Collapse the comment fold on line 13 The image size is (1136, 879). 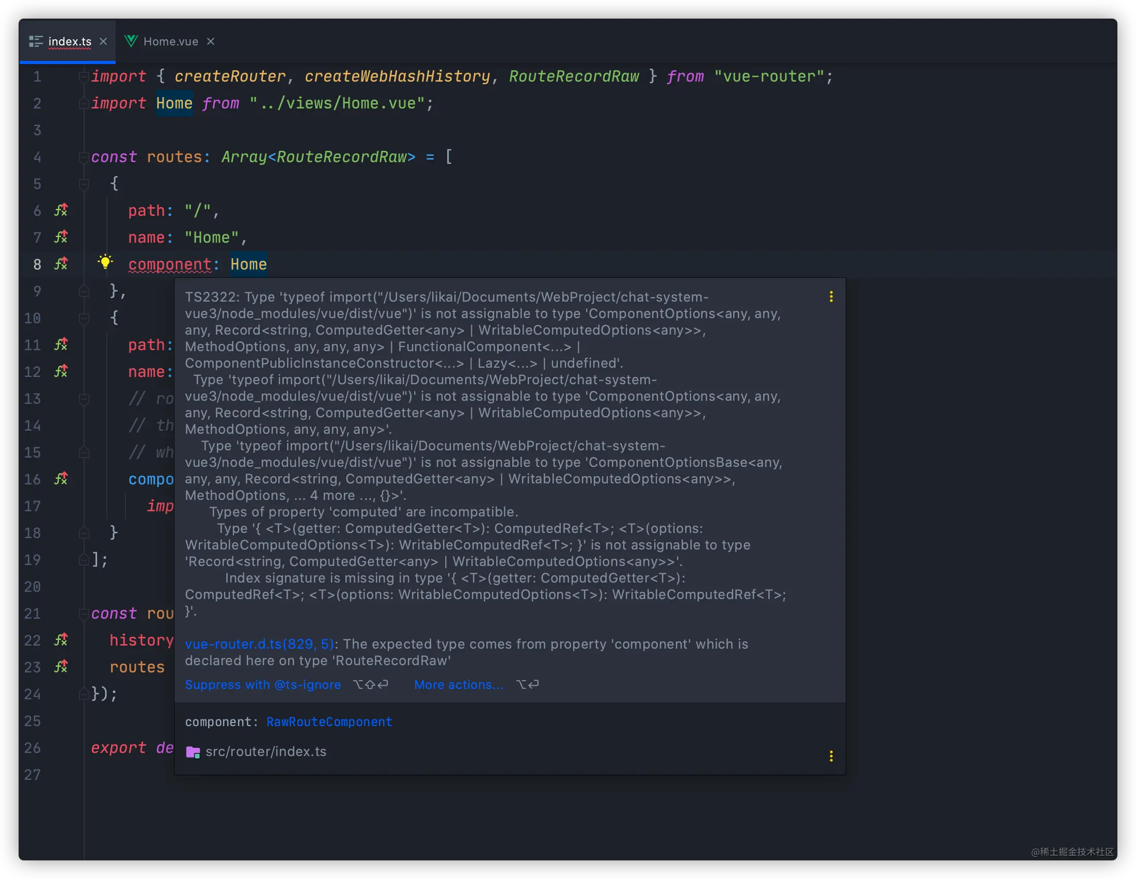click(x=83, y=398)
